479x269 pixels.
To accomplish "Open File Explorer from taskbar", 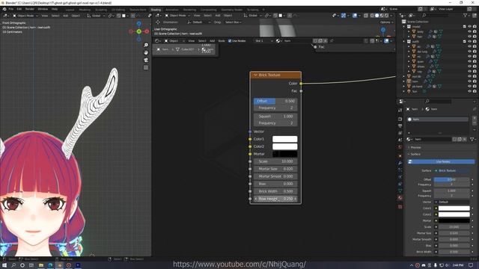I will tap(41, 265).
